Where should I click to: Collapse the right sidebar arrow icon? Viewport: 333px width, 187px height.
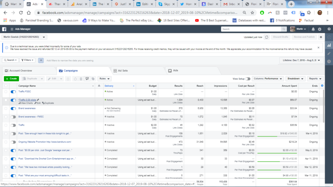tap(329, 37)
